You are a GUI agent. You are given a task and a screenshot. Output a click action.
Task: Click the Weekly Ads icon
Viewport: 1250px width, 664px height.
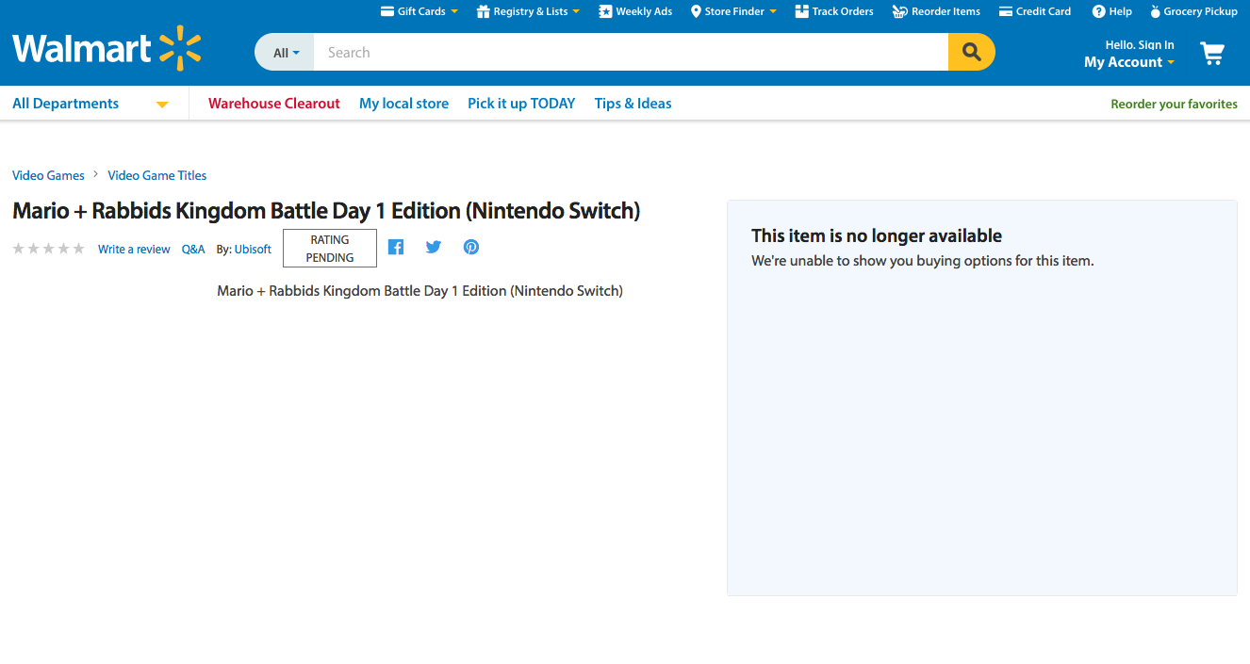[605, 11]
